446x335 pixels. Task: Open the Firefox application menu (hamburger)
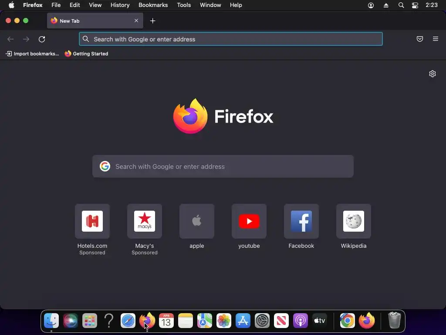point(435,39)
